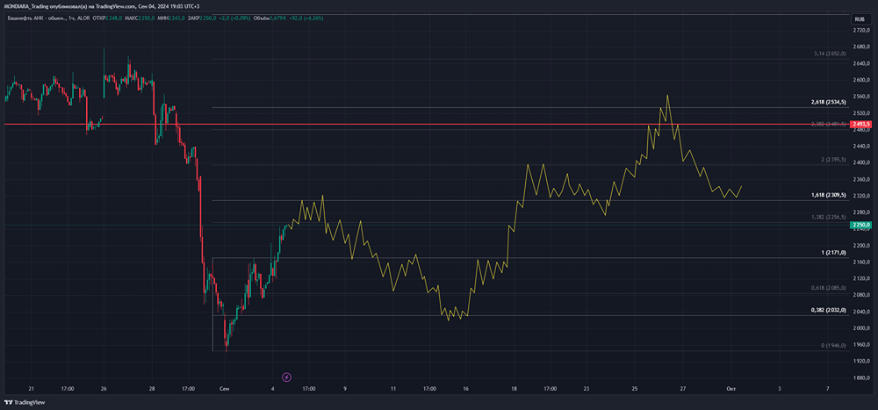Viewport: 878px width, 410px height.
Task: Click the Объём 3,679K volume value
Action: [270, 18]
